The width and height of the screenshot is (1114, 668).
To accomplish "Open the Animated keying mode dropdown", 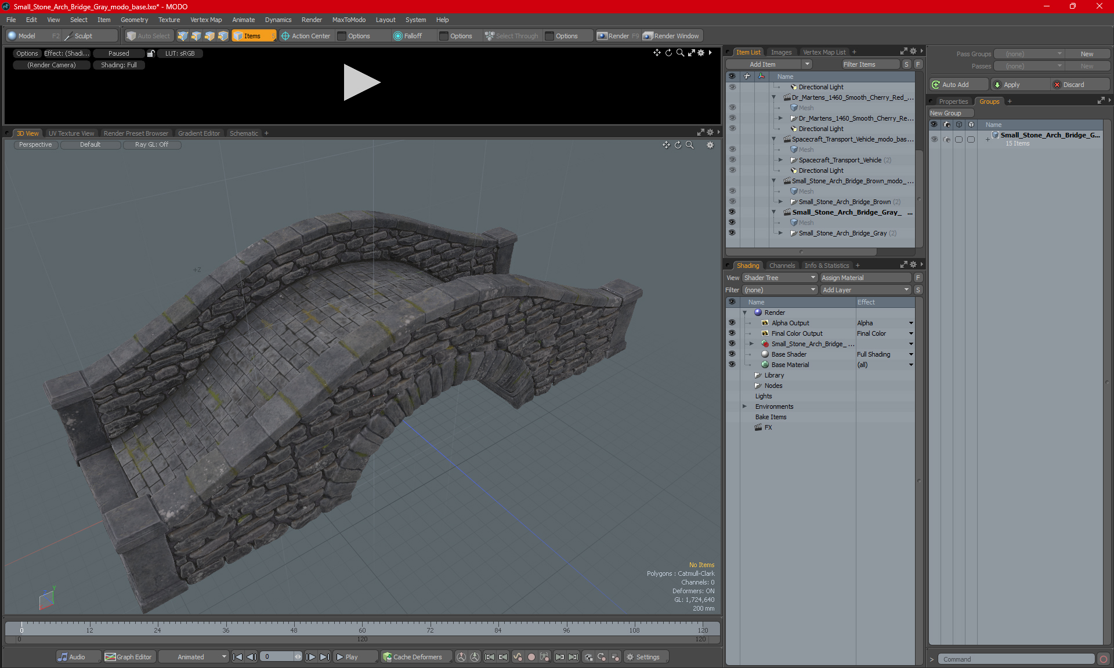I will 194,657.
